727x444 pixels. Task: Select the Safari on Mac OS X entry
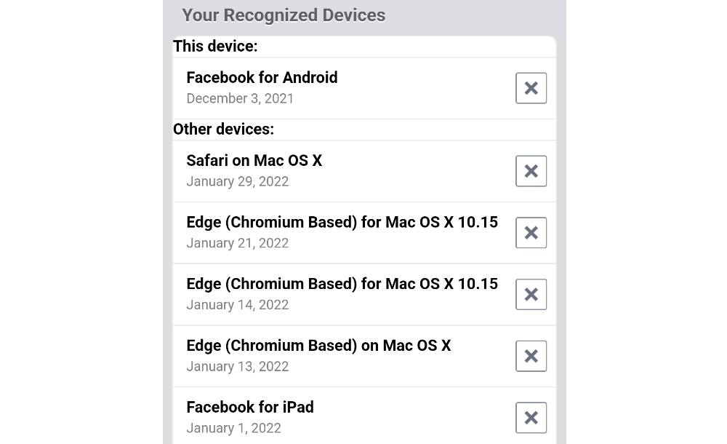pyautogui.click(x=254, y=161)
